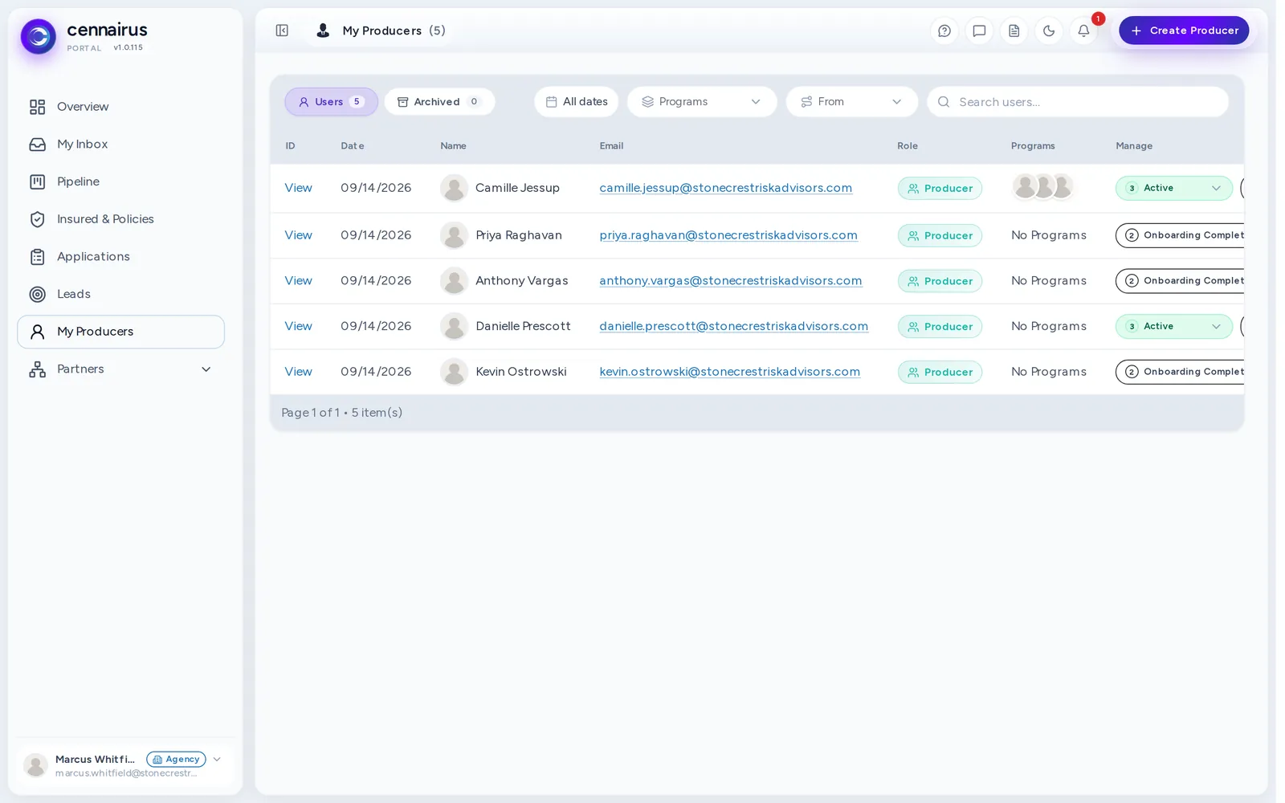Sort by the Date column header
Screen dimensions: 1285x803
pos(352,146)
